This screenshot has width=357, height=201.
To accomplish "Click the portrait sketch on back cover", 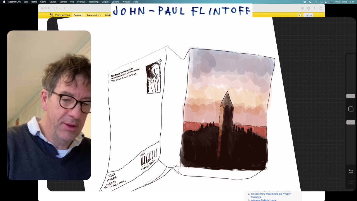I will pyautogui.click(x=154, y=77).
